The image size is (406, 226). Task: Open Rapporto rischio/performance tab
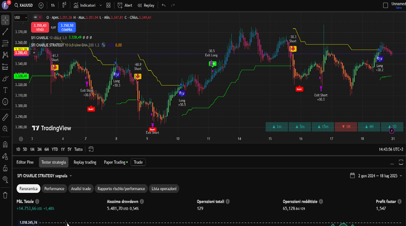(121, 188)
